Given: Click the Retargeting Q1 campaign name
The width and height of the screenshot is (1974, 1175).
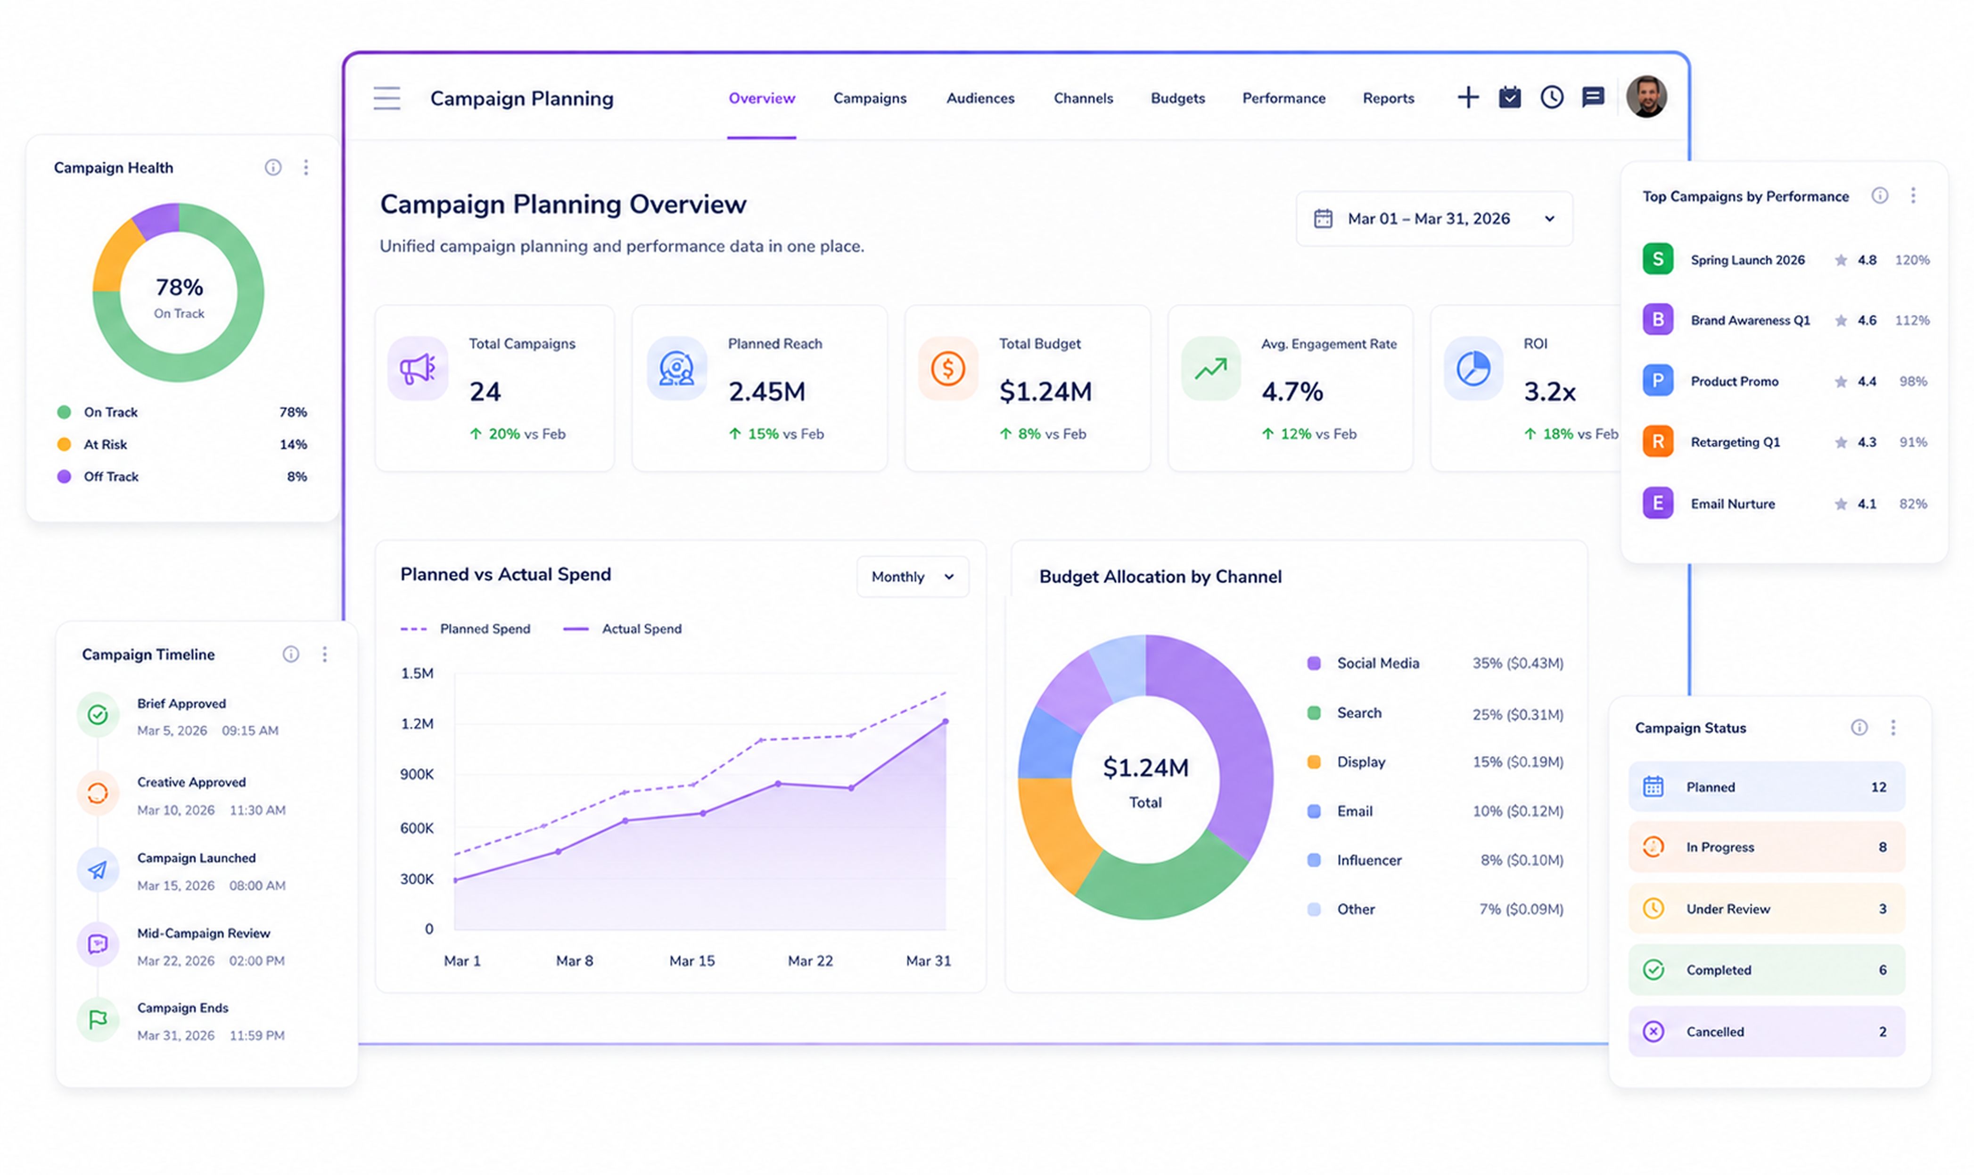Looking at the screenshot, I should click(1735, 442).
